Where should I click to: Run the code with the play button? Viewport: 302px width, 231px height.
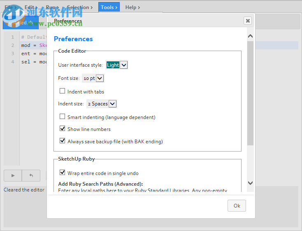(13, 175)
